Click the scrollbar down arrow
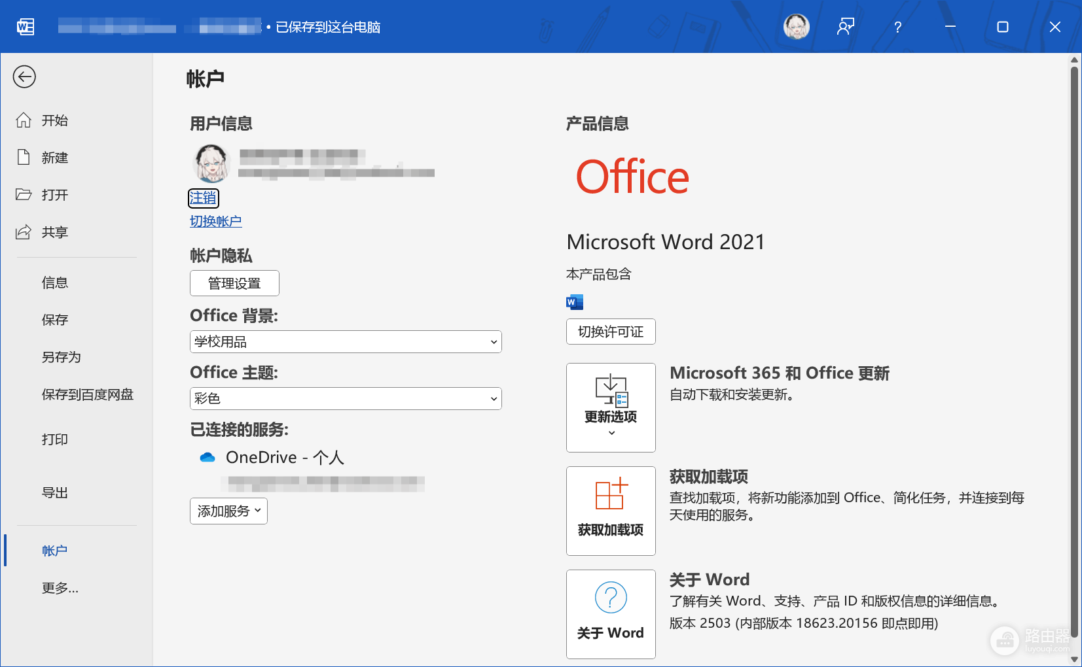This screenshot has height=667, width=1082. pyautogui.click(x=1074, y=659)
